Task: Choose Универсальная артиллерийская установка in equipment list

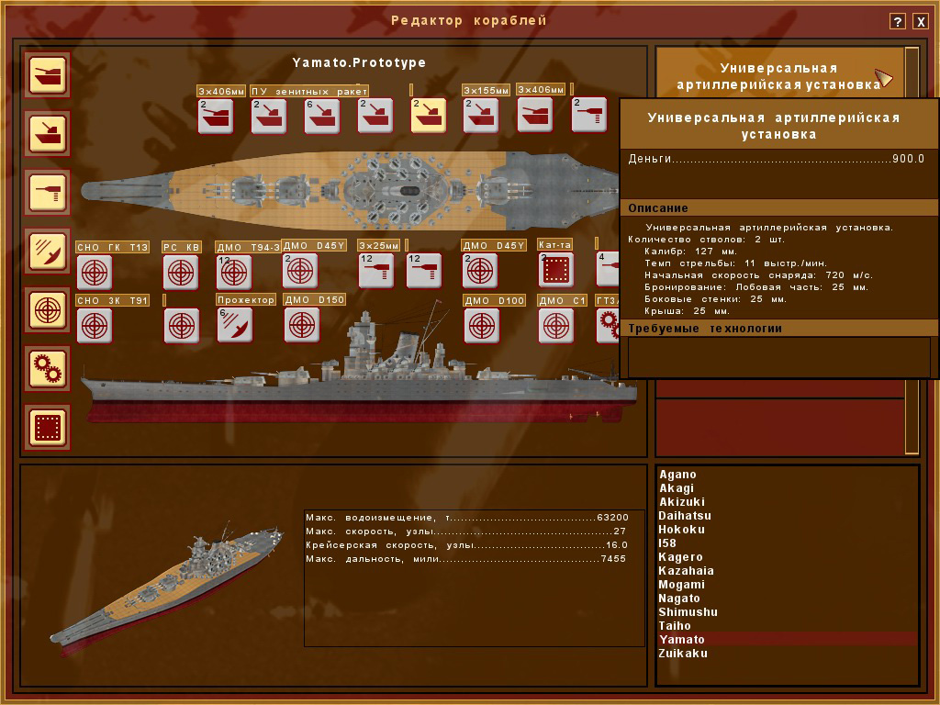Action: coord(778,76)
